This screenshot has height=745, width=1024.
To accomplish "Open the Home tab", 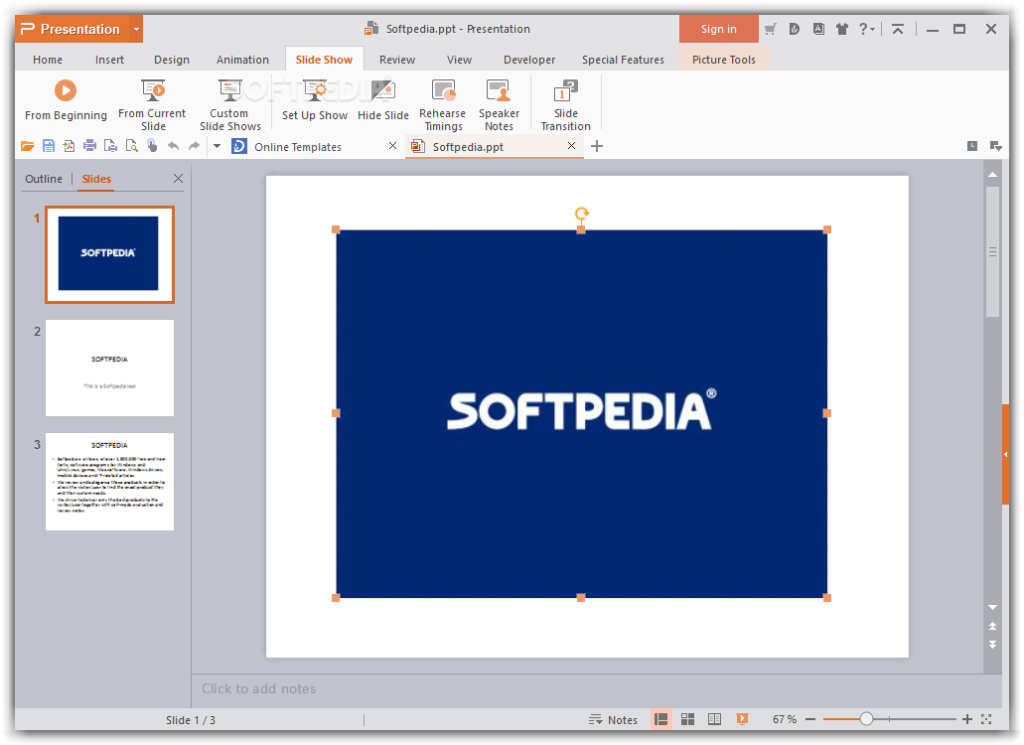I will [x=48, y=60].
